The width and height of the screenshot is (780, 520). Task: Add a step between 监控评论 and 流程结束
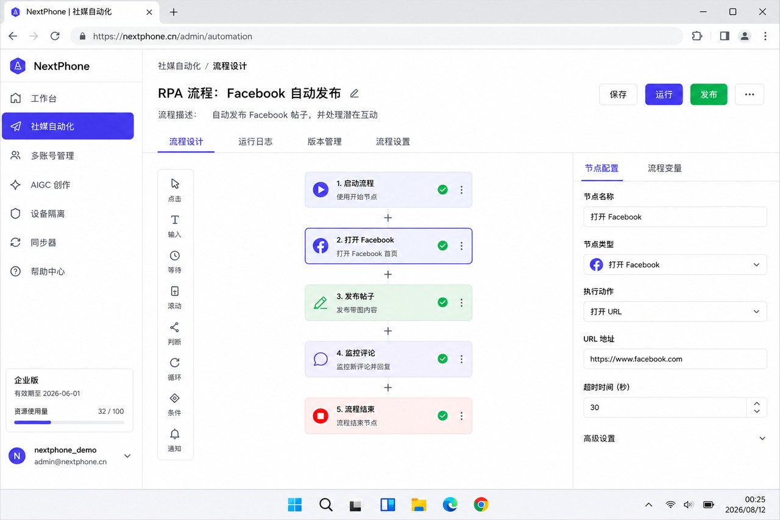click(x=388, y=388)
